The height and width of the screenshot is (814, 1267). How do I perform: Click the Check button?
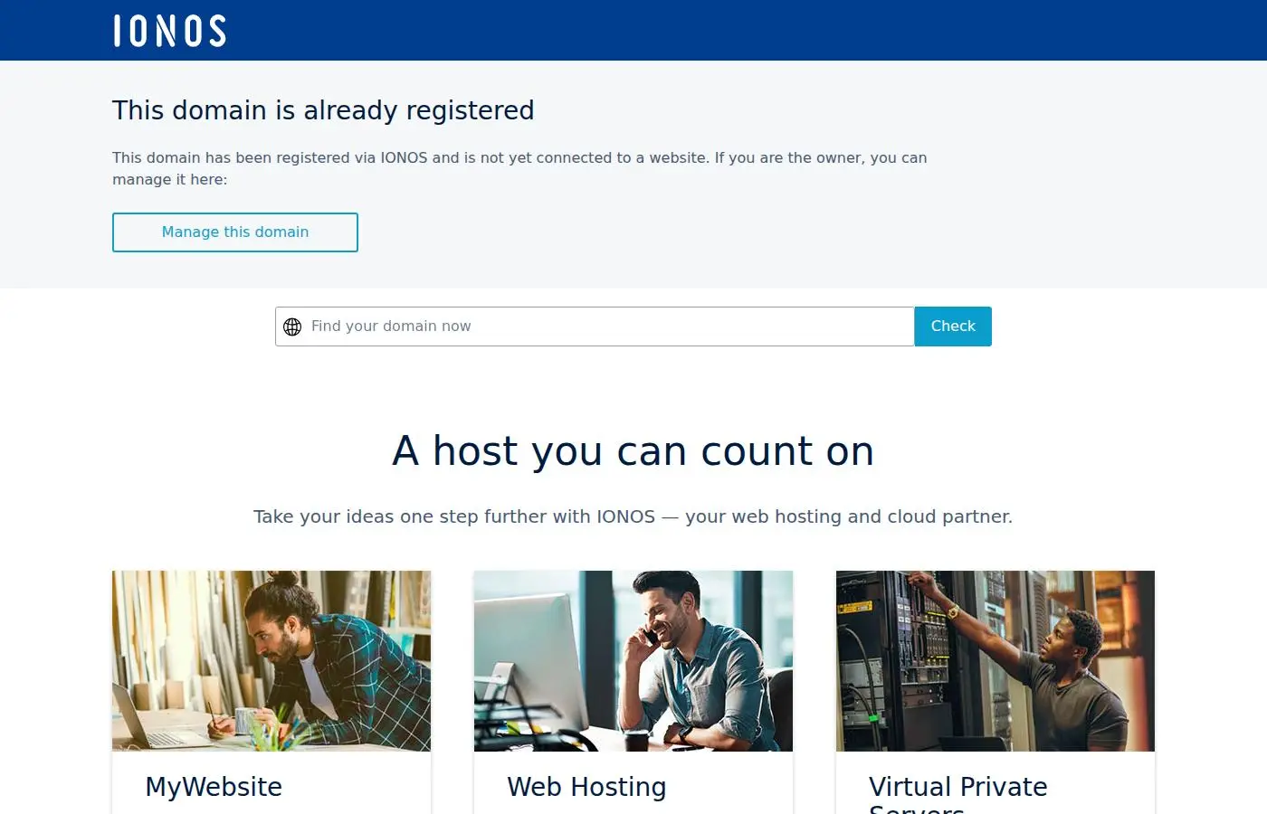(x=953, y=327)
